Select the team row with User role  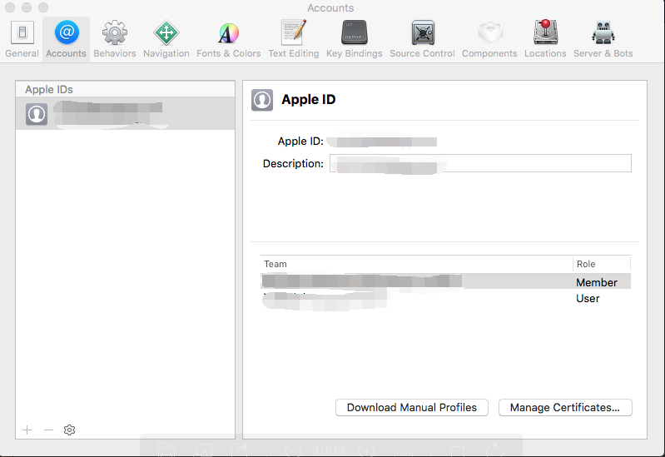click(x=445, y=298)
